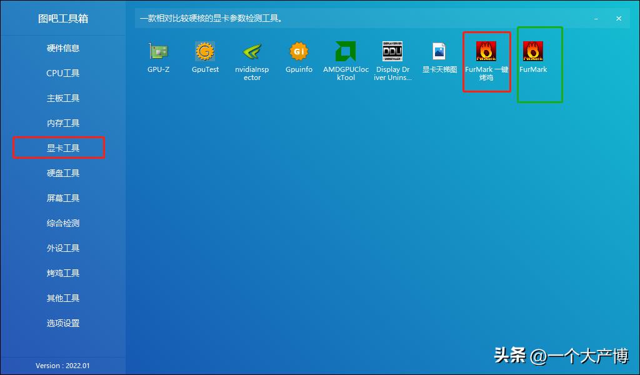Go to 内存工具 category

click(x=63, y=123)
